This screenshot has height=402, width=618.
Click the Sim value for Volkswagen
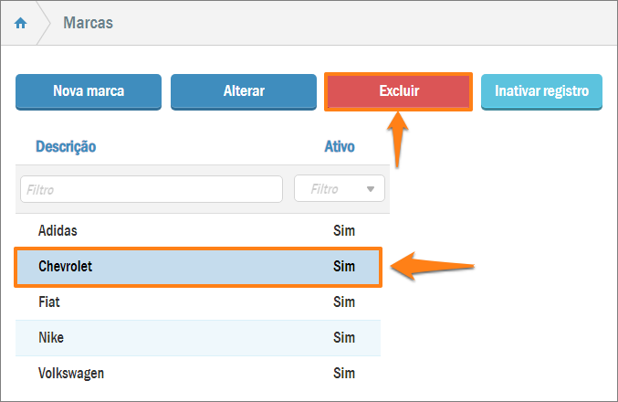pos(344,373)
